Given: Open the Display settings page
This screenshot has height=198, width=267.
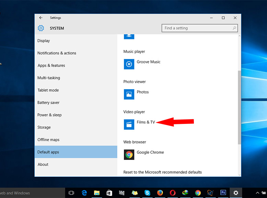Looking at the screenshot, I should [76, 41].
